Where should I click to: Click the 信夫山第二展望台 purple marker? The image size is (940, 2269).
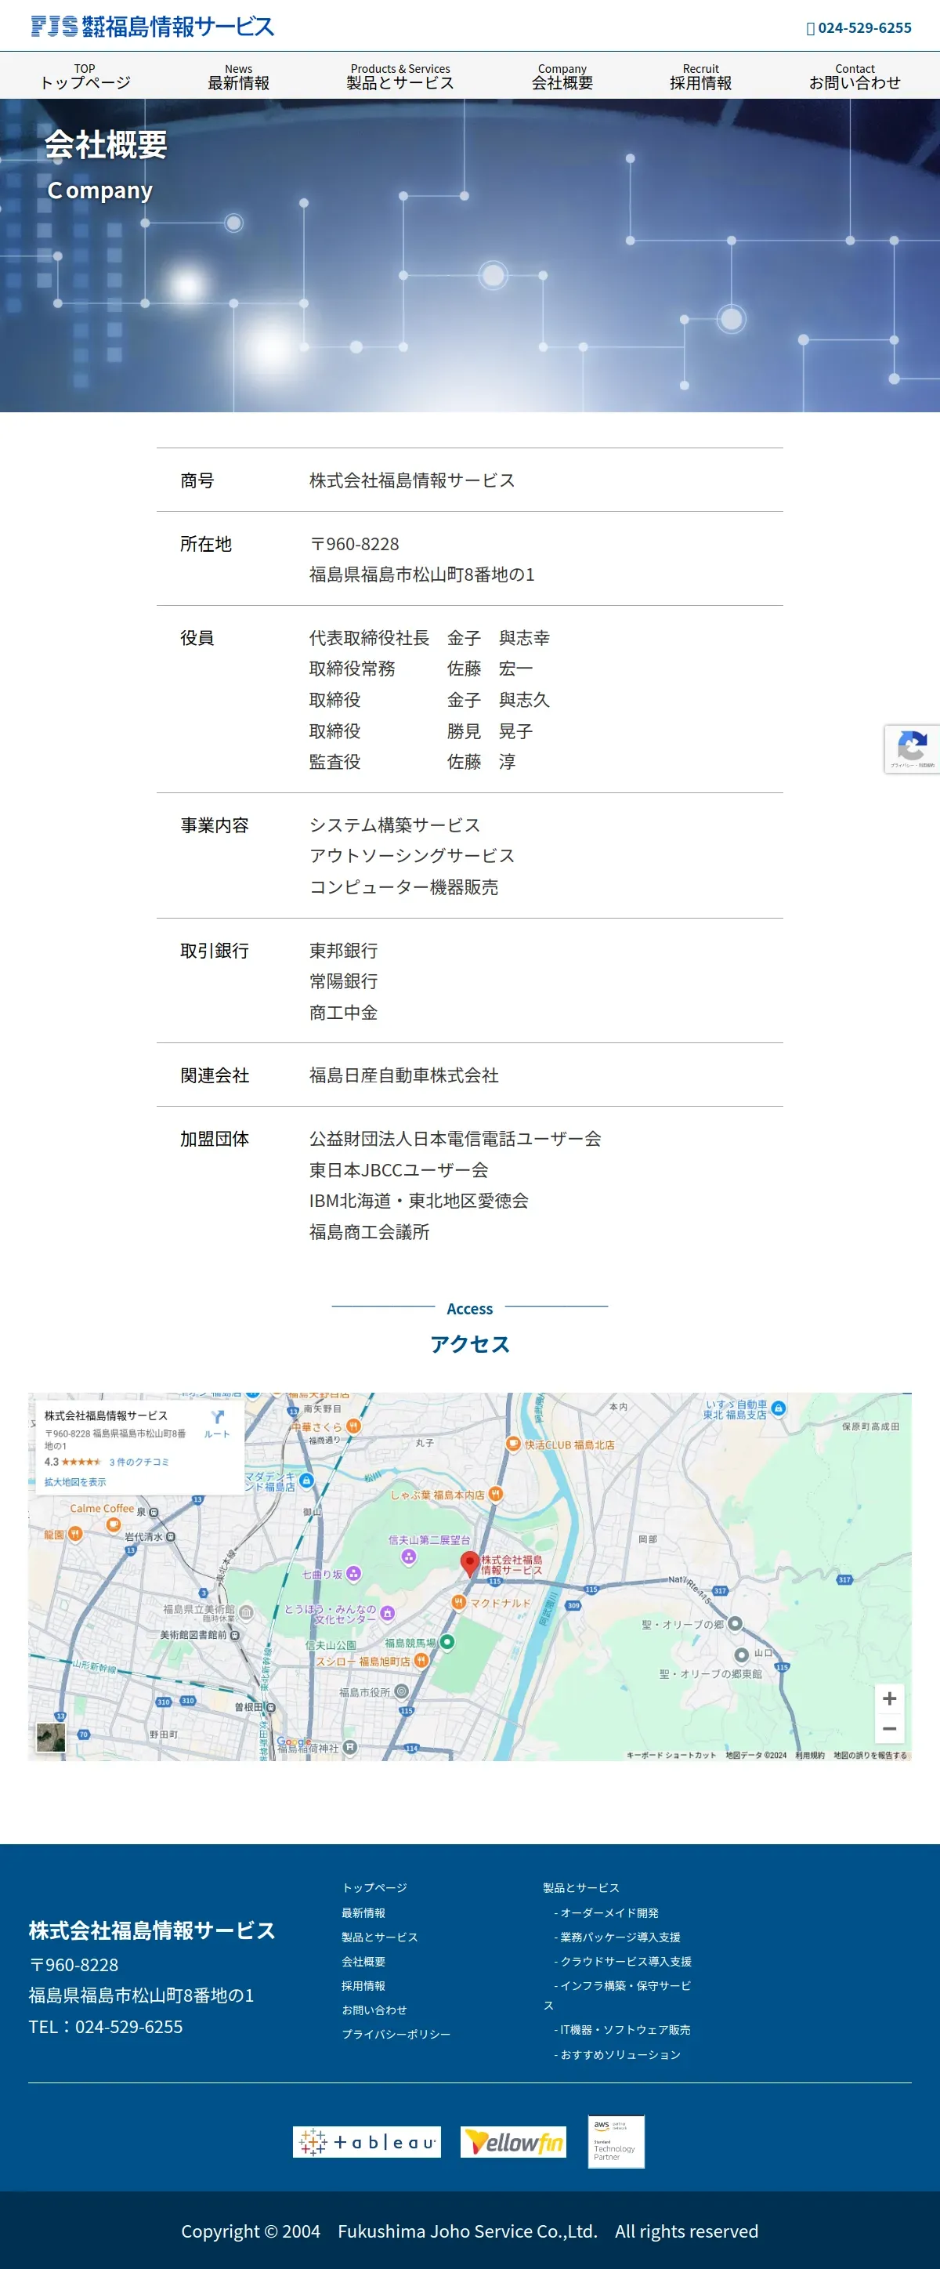pos(408,1557)
